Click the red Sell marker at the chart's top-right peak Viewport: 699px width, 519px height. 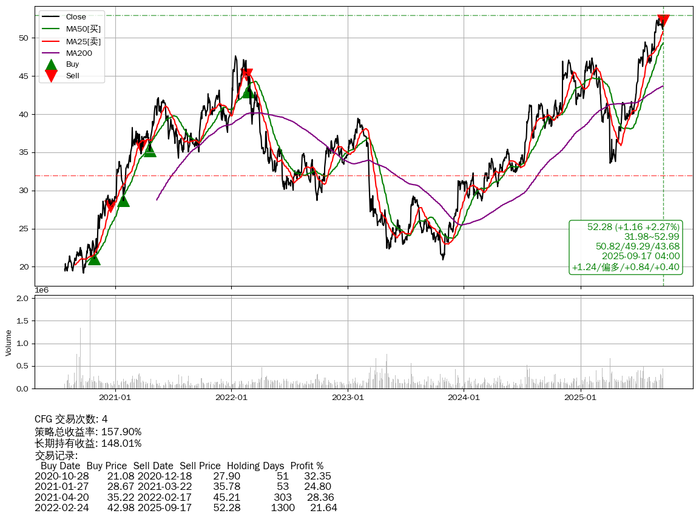[x=663, y=21]
